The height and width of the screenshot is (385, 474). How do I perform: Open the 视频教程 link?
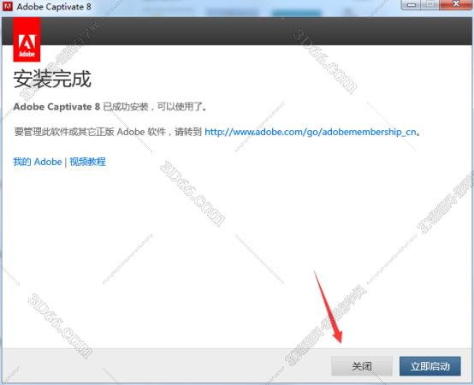pyautogui.click(x=87, y=162)
